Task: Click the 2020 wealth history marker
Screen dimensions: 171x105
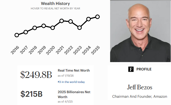Action: pos(53,28)
